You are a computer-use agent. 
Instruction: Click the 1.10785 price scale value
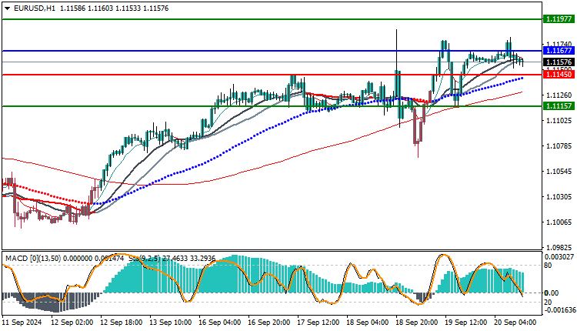coord(559,145)
